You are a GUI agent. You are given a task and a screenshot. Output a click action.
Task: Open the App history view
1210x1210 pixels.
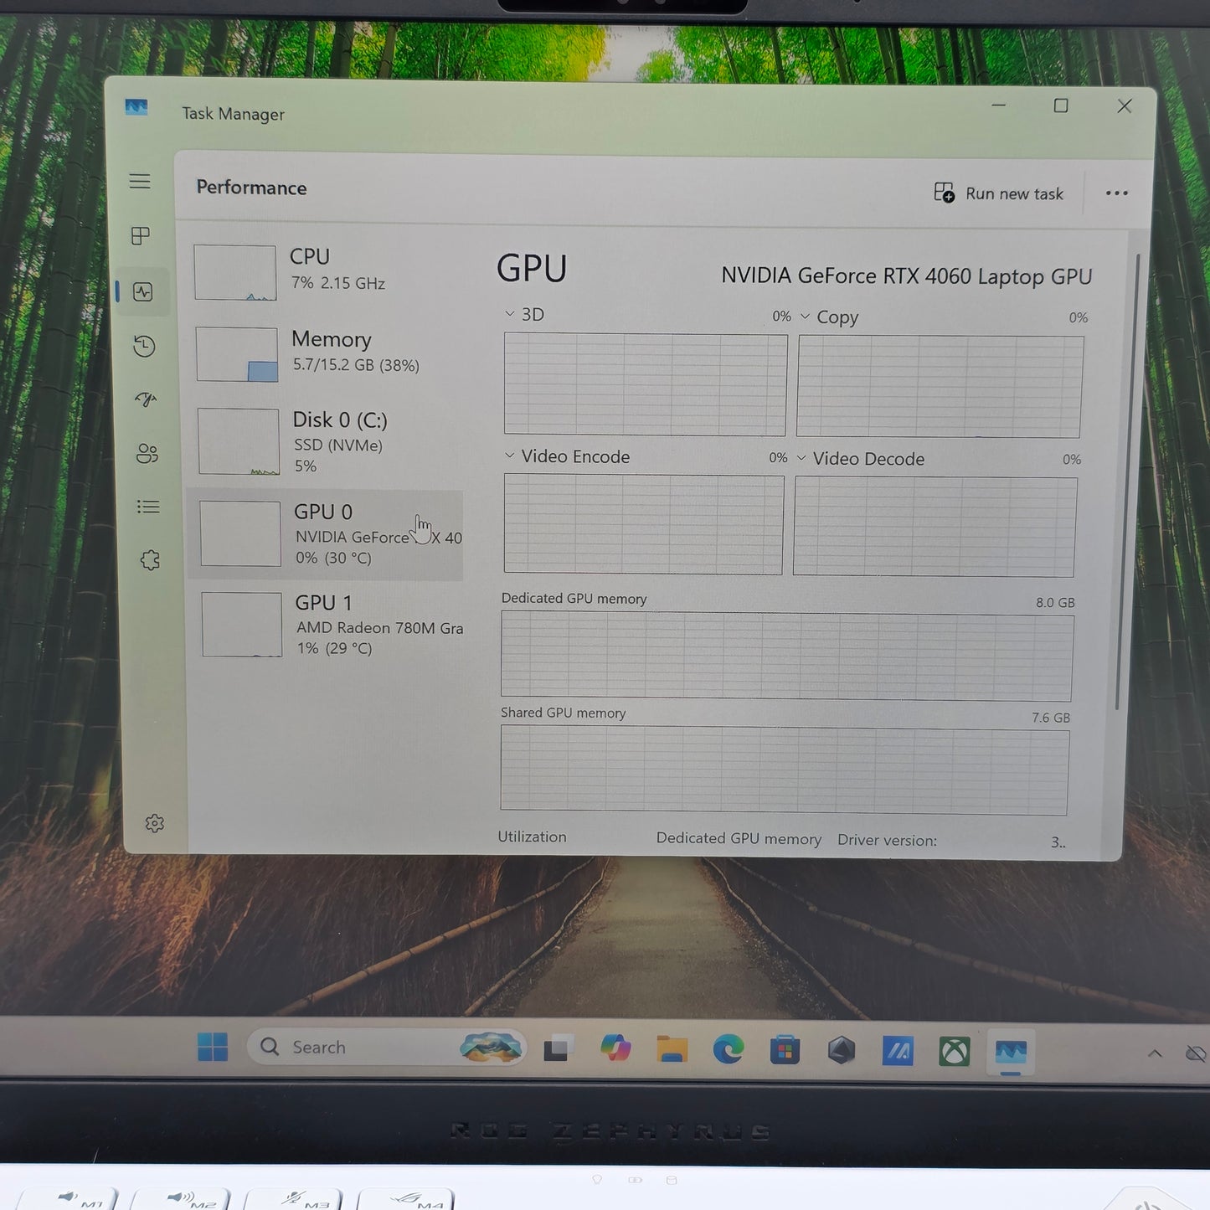(144, 346)
